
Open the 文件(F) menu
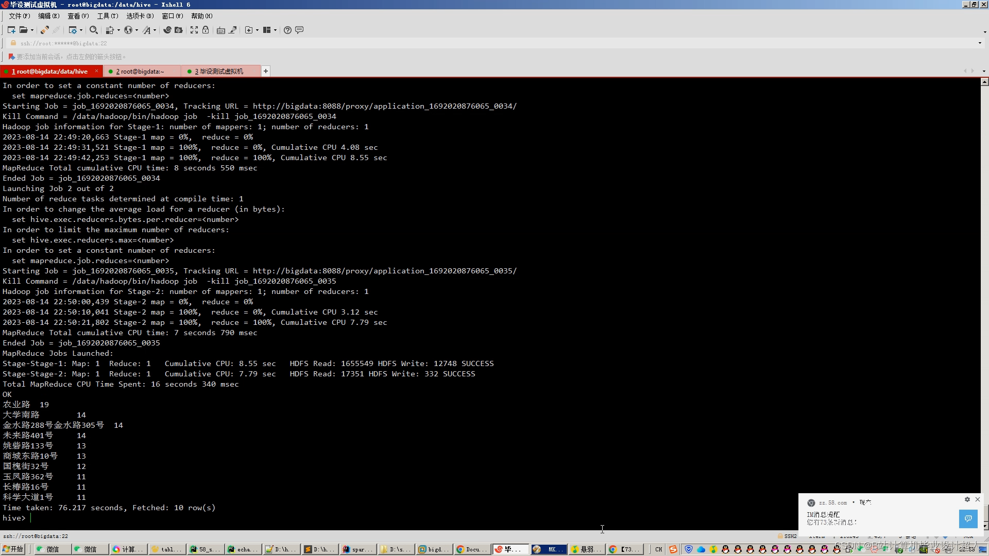click(x=19, y=16)
